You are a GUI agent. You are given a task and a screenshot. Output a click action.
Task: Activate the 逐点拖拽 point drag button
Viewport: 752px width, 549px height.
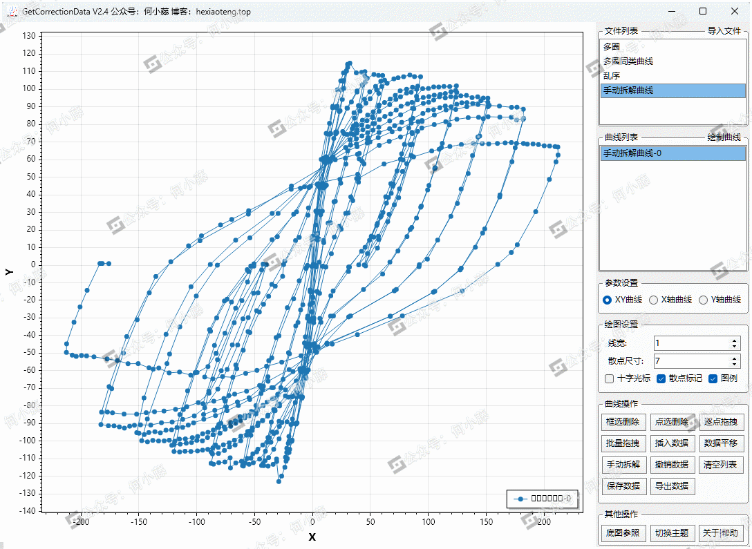pyautogui.click(x=720, y=422)
